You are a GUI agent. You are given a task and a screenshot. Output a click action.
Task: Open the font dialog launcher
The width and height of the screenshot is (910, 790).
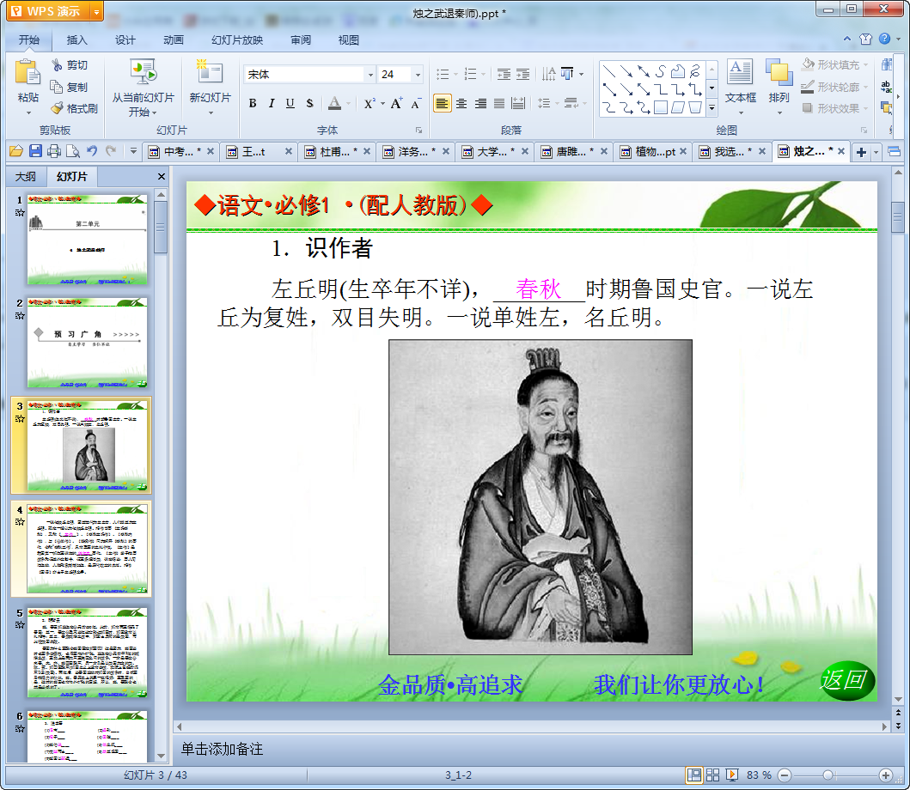pos(418,130)
